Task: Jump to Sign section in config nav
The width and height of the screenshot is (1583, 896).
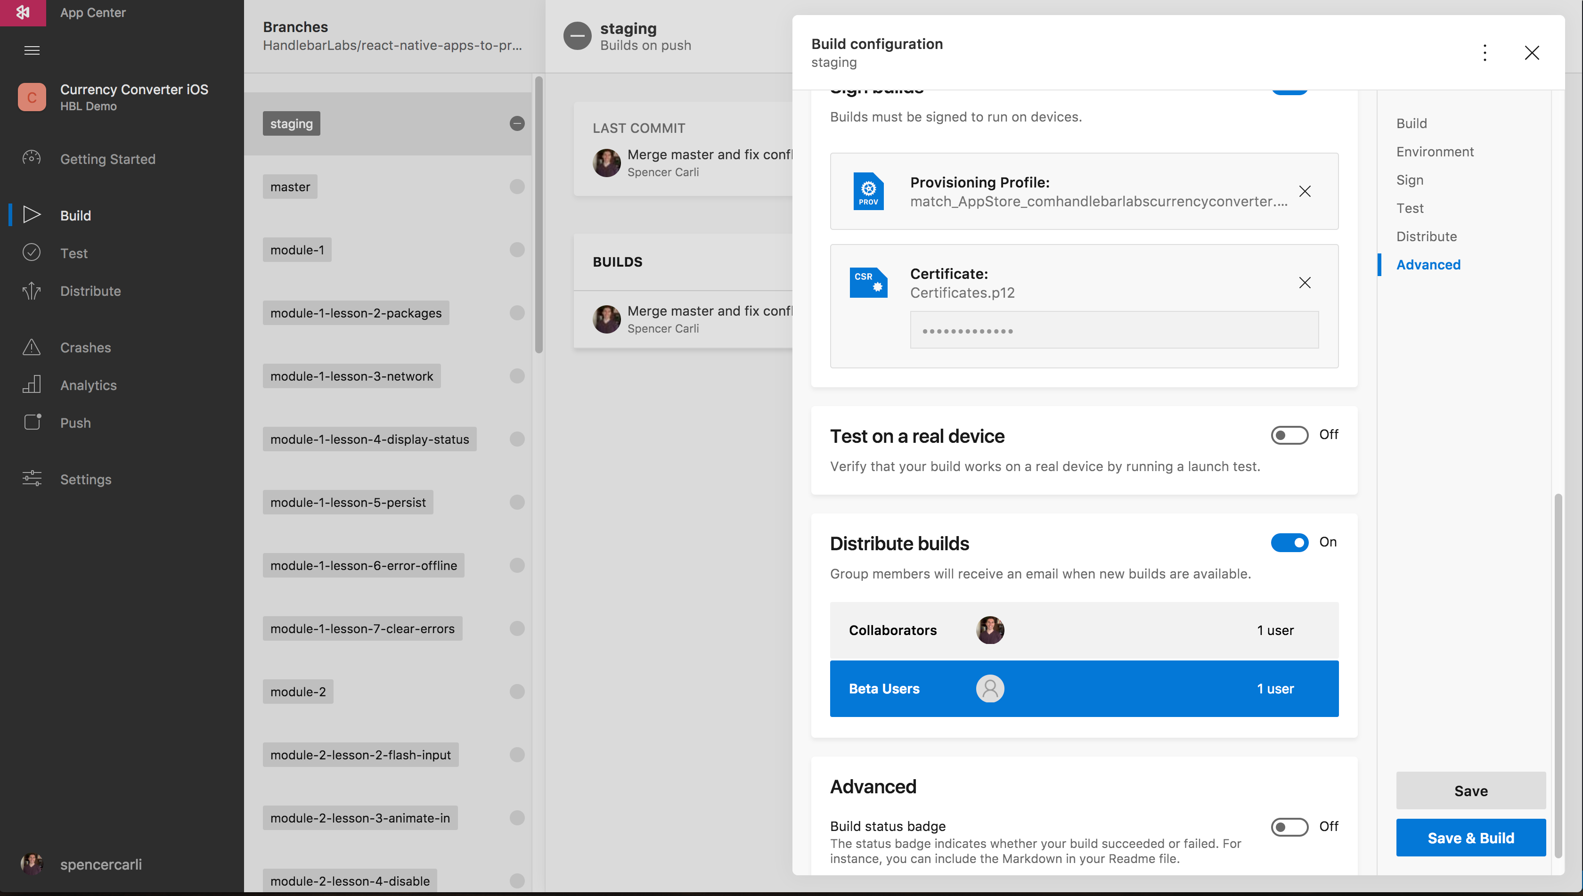Action: (1410, 180)
